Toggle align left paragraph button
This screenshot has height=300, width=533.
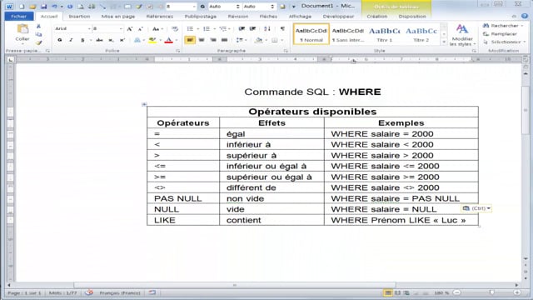190,40
